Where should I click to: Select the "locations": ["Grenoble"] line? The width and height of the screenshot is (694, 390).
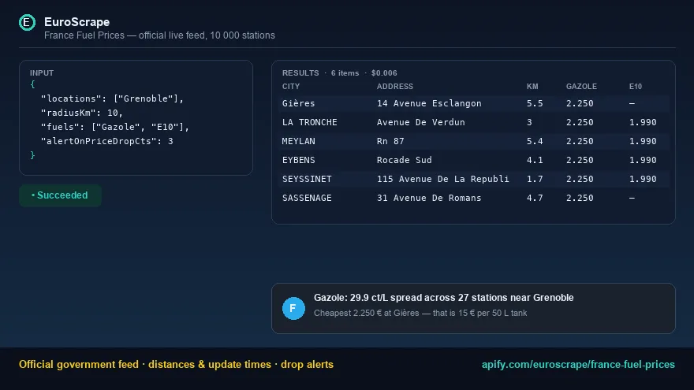coord(112,98)
